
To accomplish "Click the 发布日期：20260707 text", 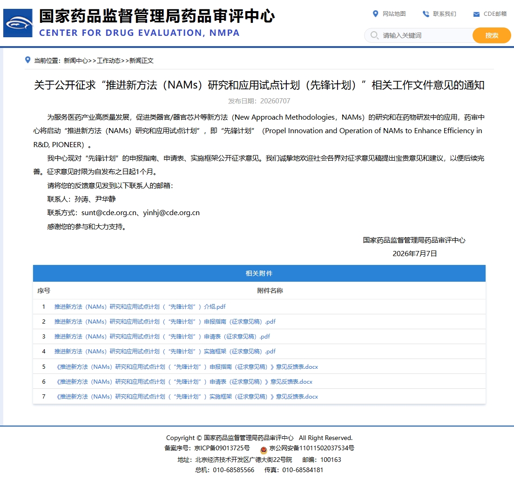I will (259, 101).
